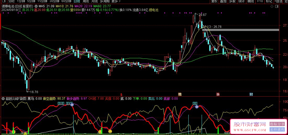288x135 pixels.
Task: Add stock with +自选 button
Action: (278, 1)
